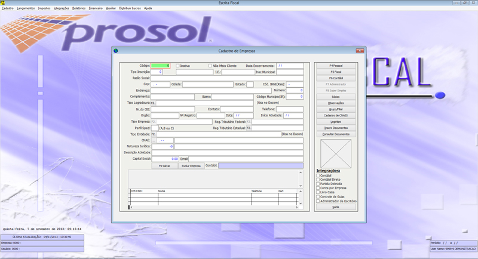Open the Cadastro menu
The width and height of the screenshot is (478, 259).
point(8,8)
